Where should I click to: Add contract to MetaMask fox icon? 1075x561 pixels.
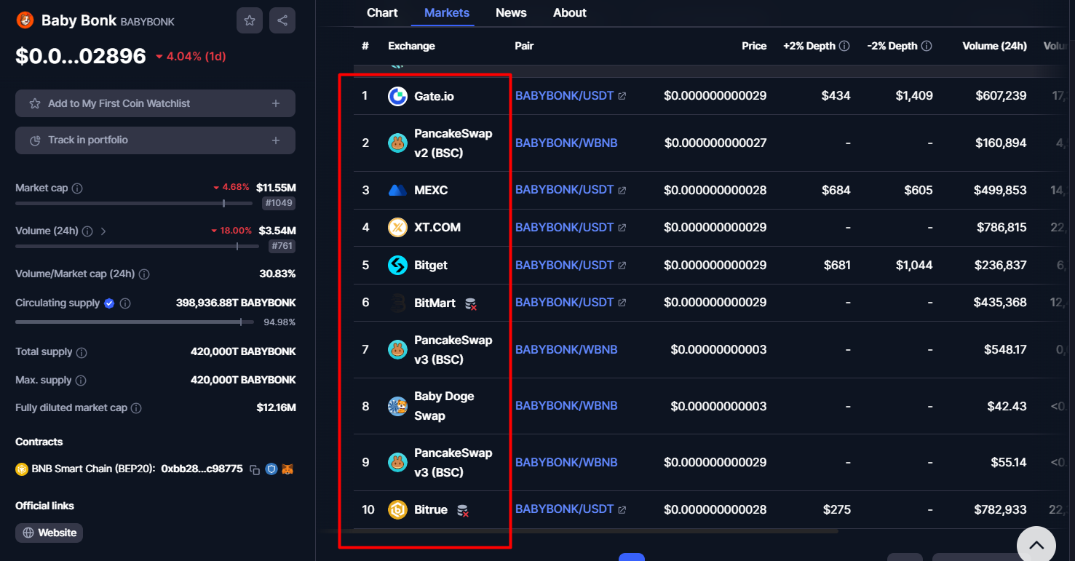point(288,469)
